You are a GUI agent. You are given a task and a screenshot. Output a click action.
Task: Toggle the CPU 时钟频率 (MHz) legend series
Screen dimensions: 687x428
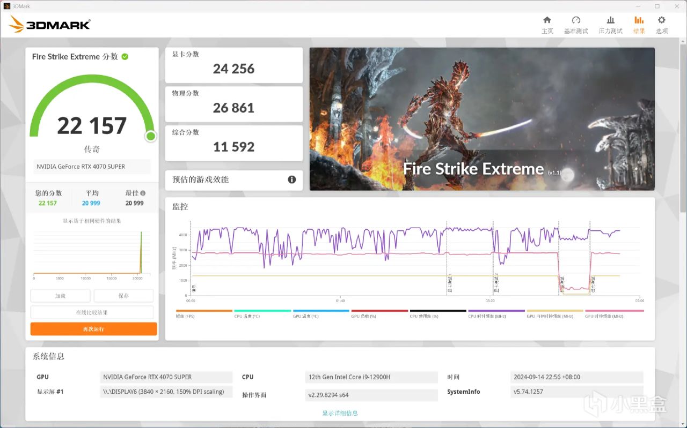click(x=496, y=314)
